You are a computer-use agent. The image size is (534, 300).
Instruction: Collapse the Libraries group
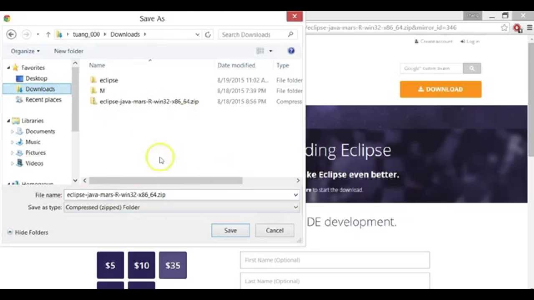[x=8, y=121]
